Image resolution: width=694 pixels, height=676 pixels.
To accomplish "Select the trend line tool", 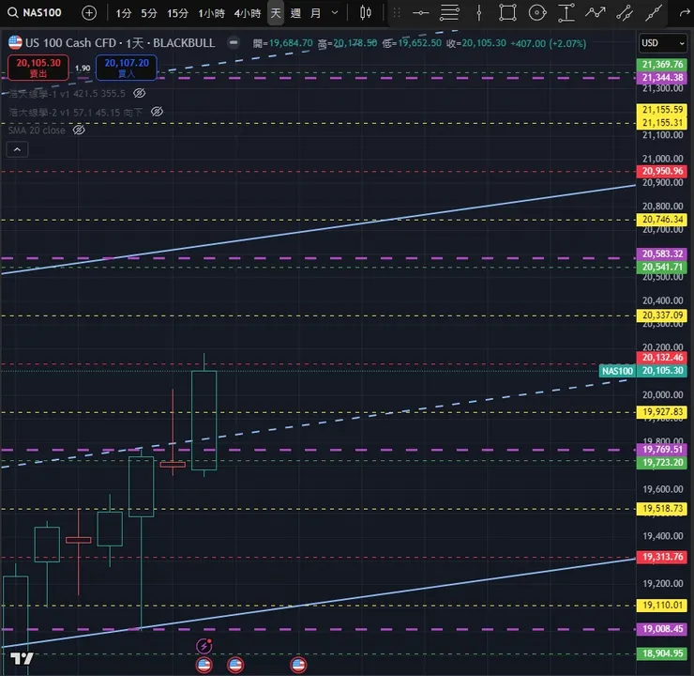I will (x=654, y=12).
